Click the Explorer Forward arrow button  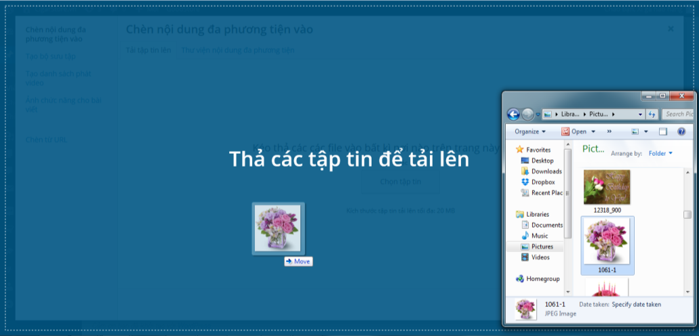point(527,114)
